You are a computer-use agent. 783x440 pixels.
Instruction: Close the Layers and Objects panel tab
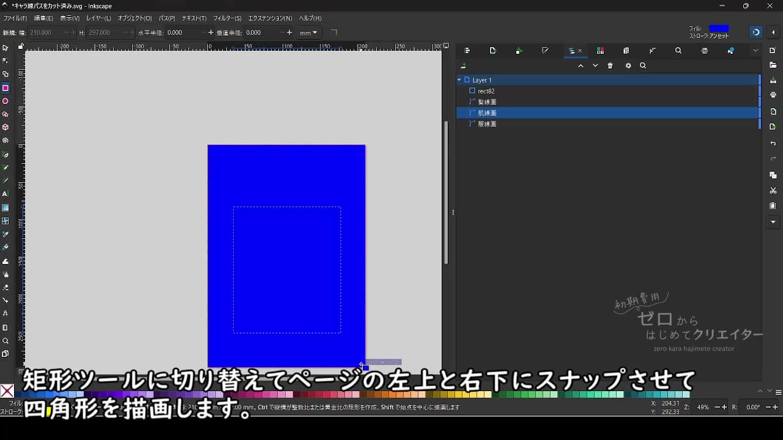click(580, 51)
